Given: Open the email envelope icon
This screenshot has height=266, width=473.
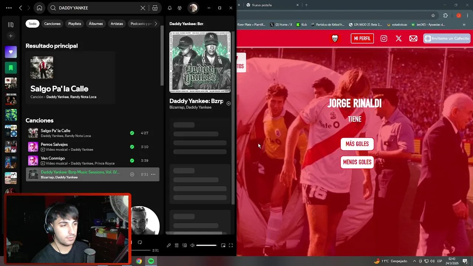Looking at the screenshot, I should [413, 38].
